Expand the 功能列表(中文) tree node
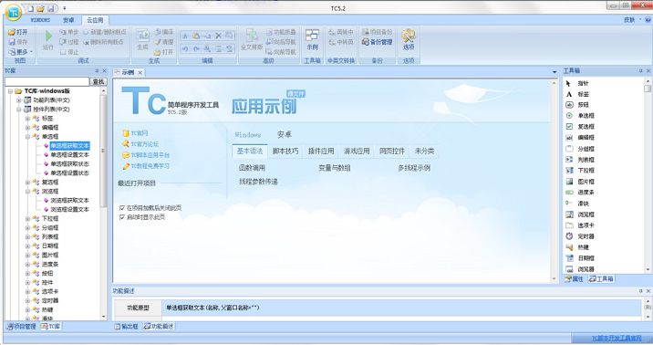 tap(19, 100)
